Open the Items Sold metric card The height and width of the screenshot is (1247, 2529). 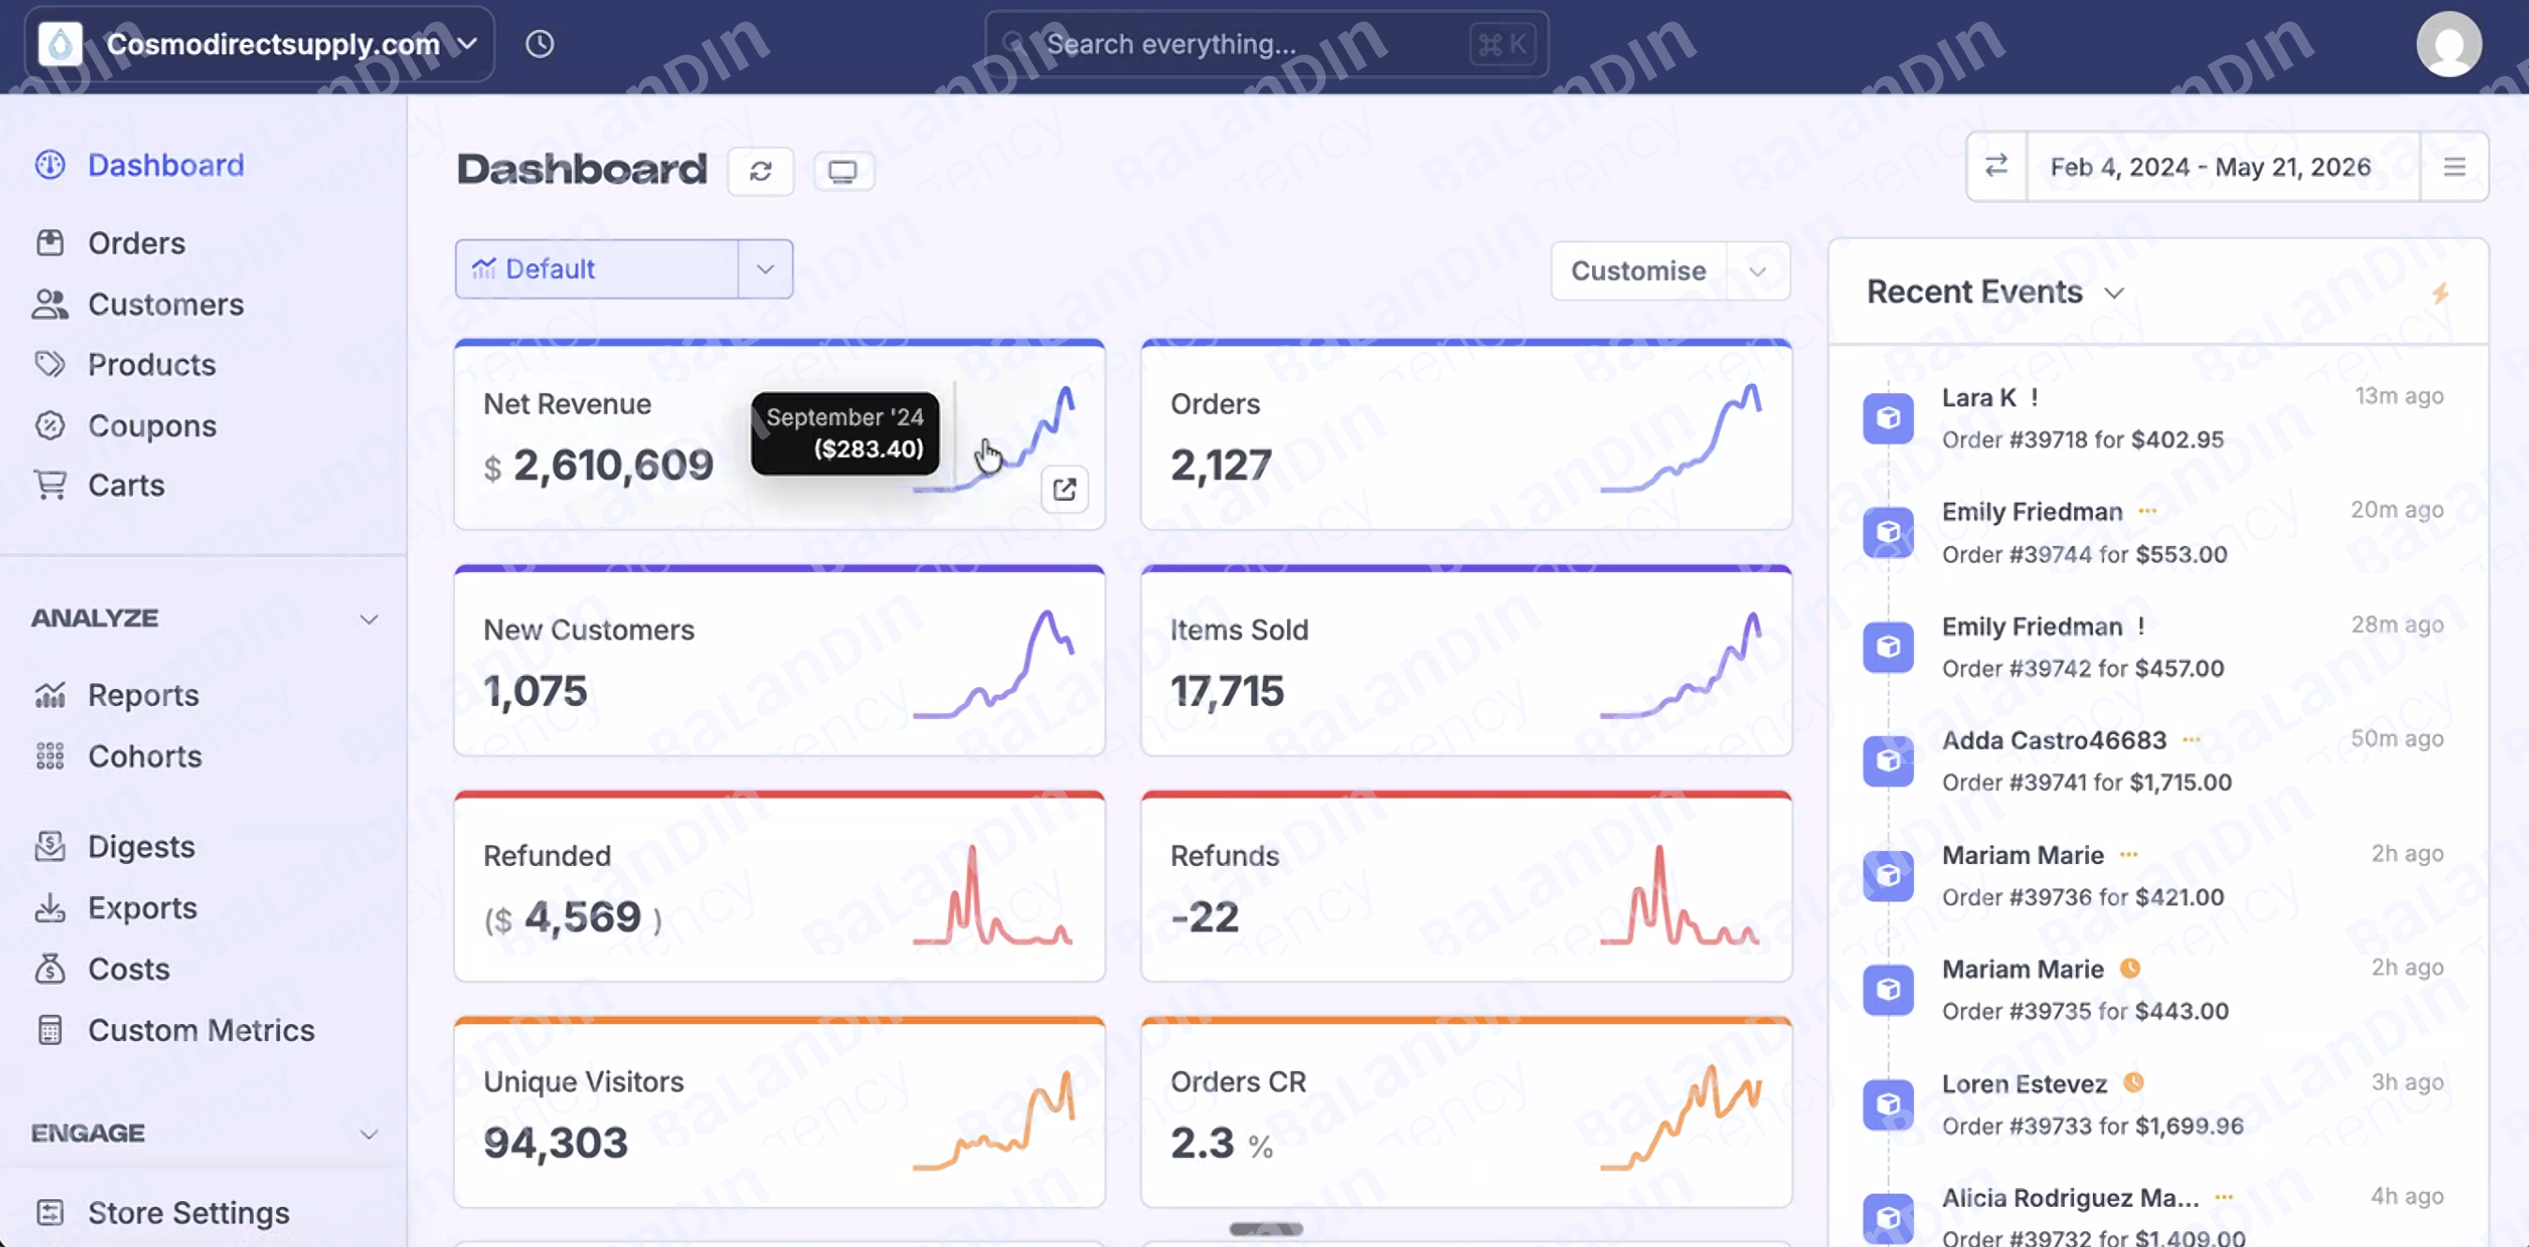(x=1466, y=661)
